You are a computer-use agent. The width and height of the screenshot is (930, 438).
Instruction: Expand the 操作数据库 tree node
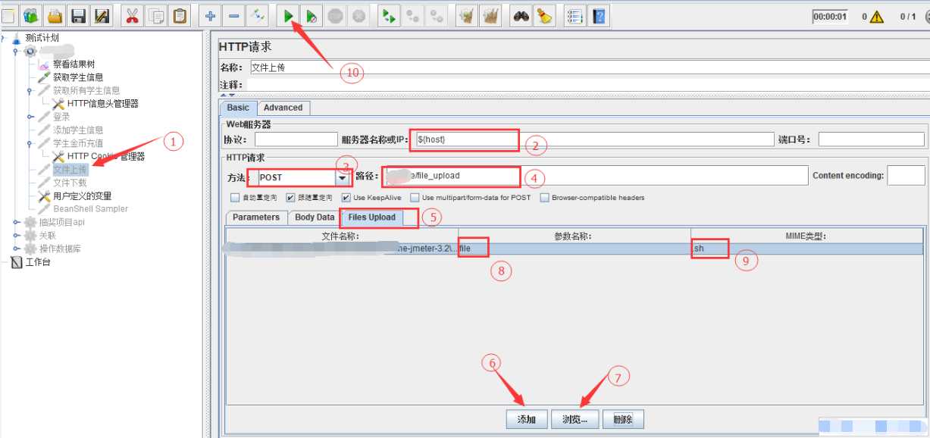pos(16,249)
